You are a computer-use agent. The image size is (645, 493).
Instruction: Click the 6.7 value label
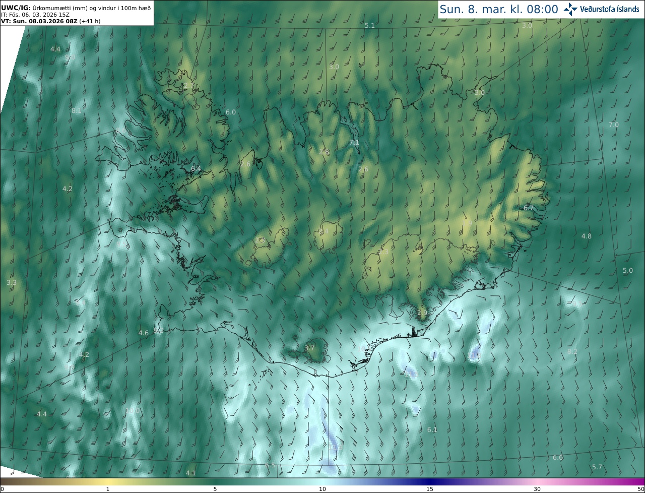[x=529, y=208]
